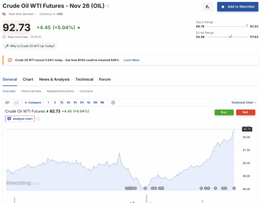This screenshot has width=260, height=203.
Task: Open the Real-time derived dropdown
Action: tap(22, 14)
